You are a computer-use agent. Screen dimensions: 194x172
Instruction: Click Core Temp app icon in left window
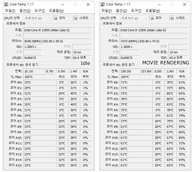click(6, 4)
